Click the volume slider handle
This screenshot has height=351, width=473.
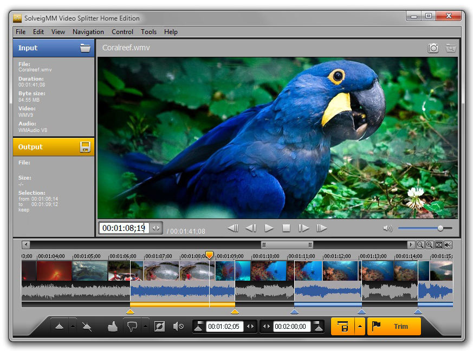(440, 228)
